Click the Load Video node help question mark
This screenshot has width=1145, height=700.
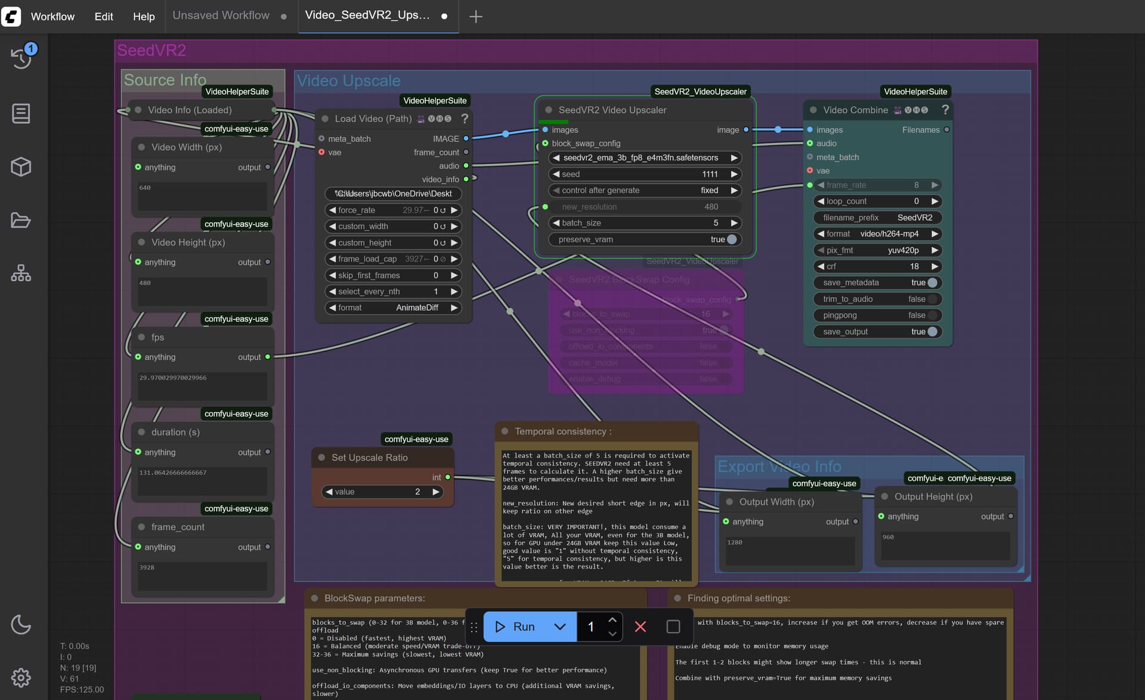tap(465, 119)
